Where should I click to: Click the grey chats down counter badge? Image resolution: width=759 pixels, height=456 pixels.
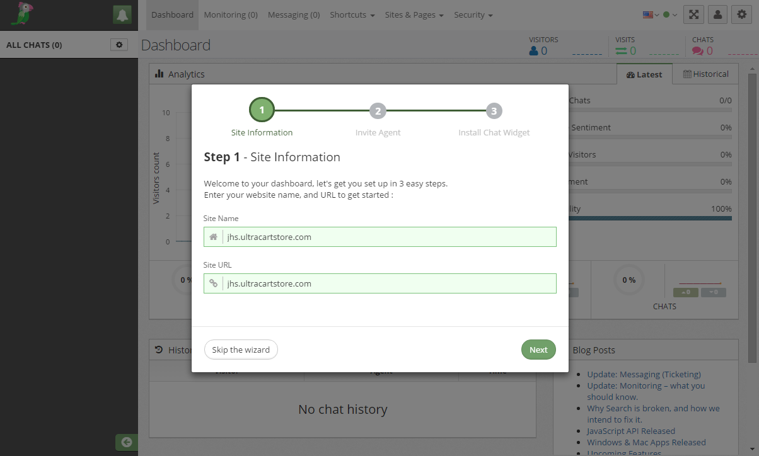tap(714, 292)
